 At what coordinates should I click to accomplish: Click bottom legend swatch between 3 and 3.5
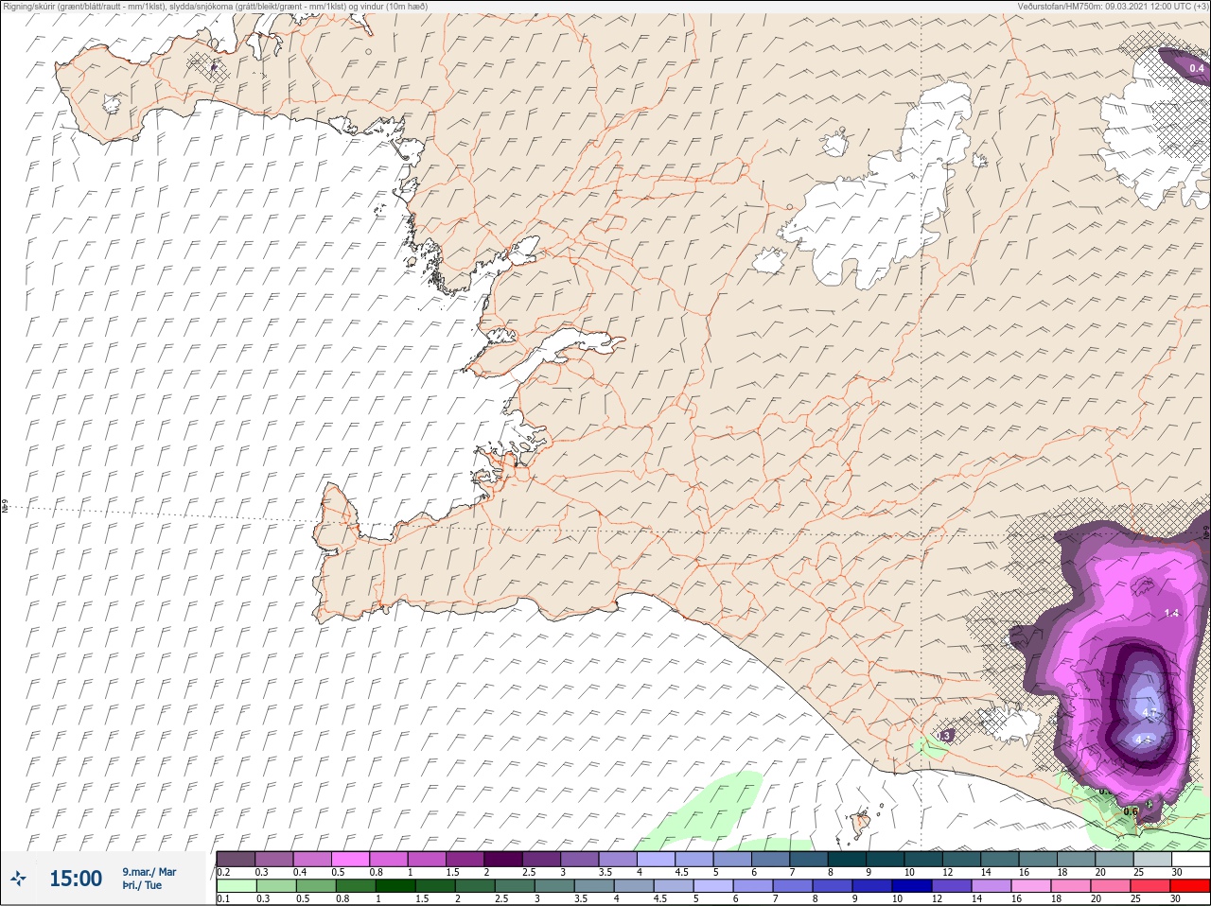(554, 886)
